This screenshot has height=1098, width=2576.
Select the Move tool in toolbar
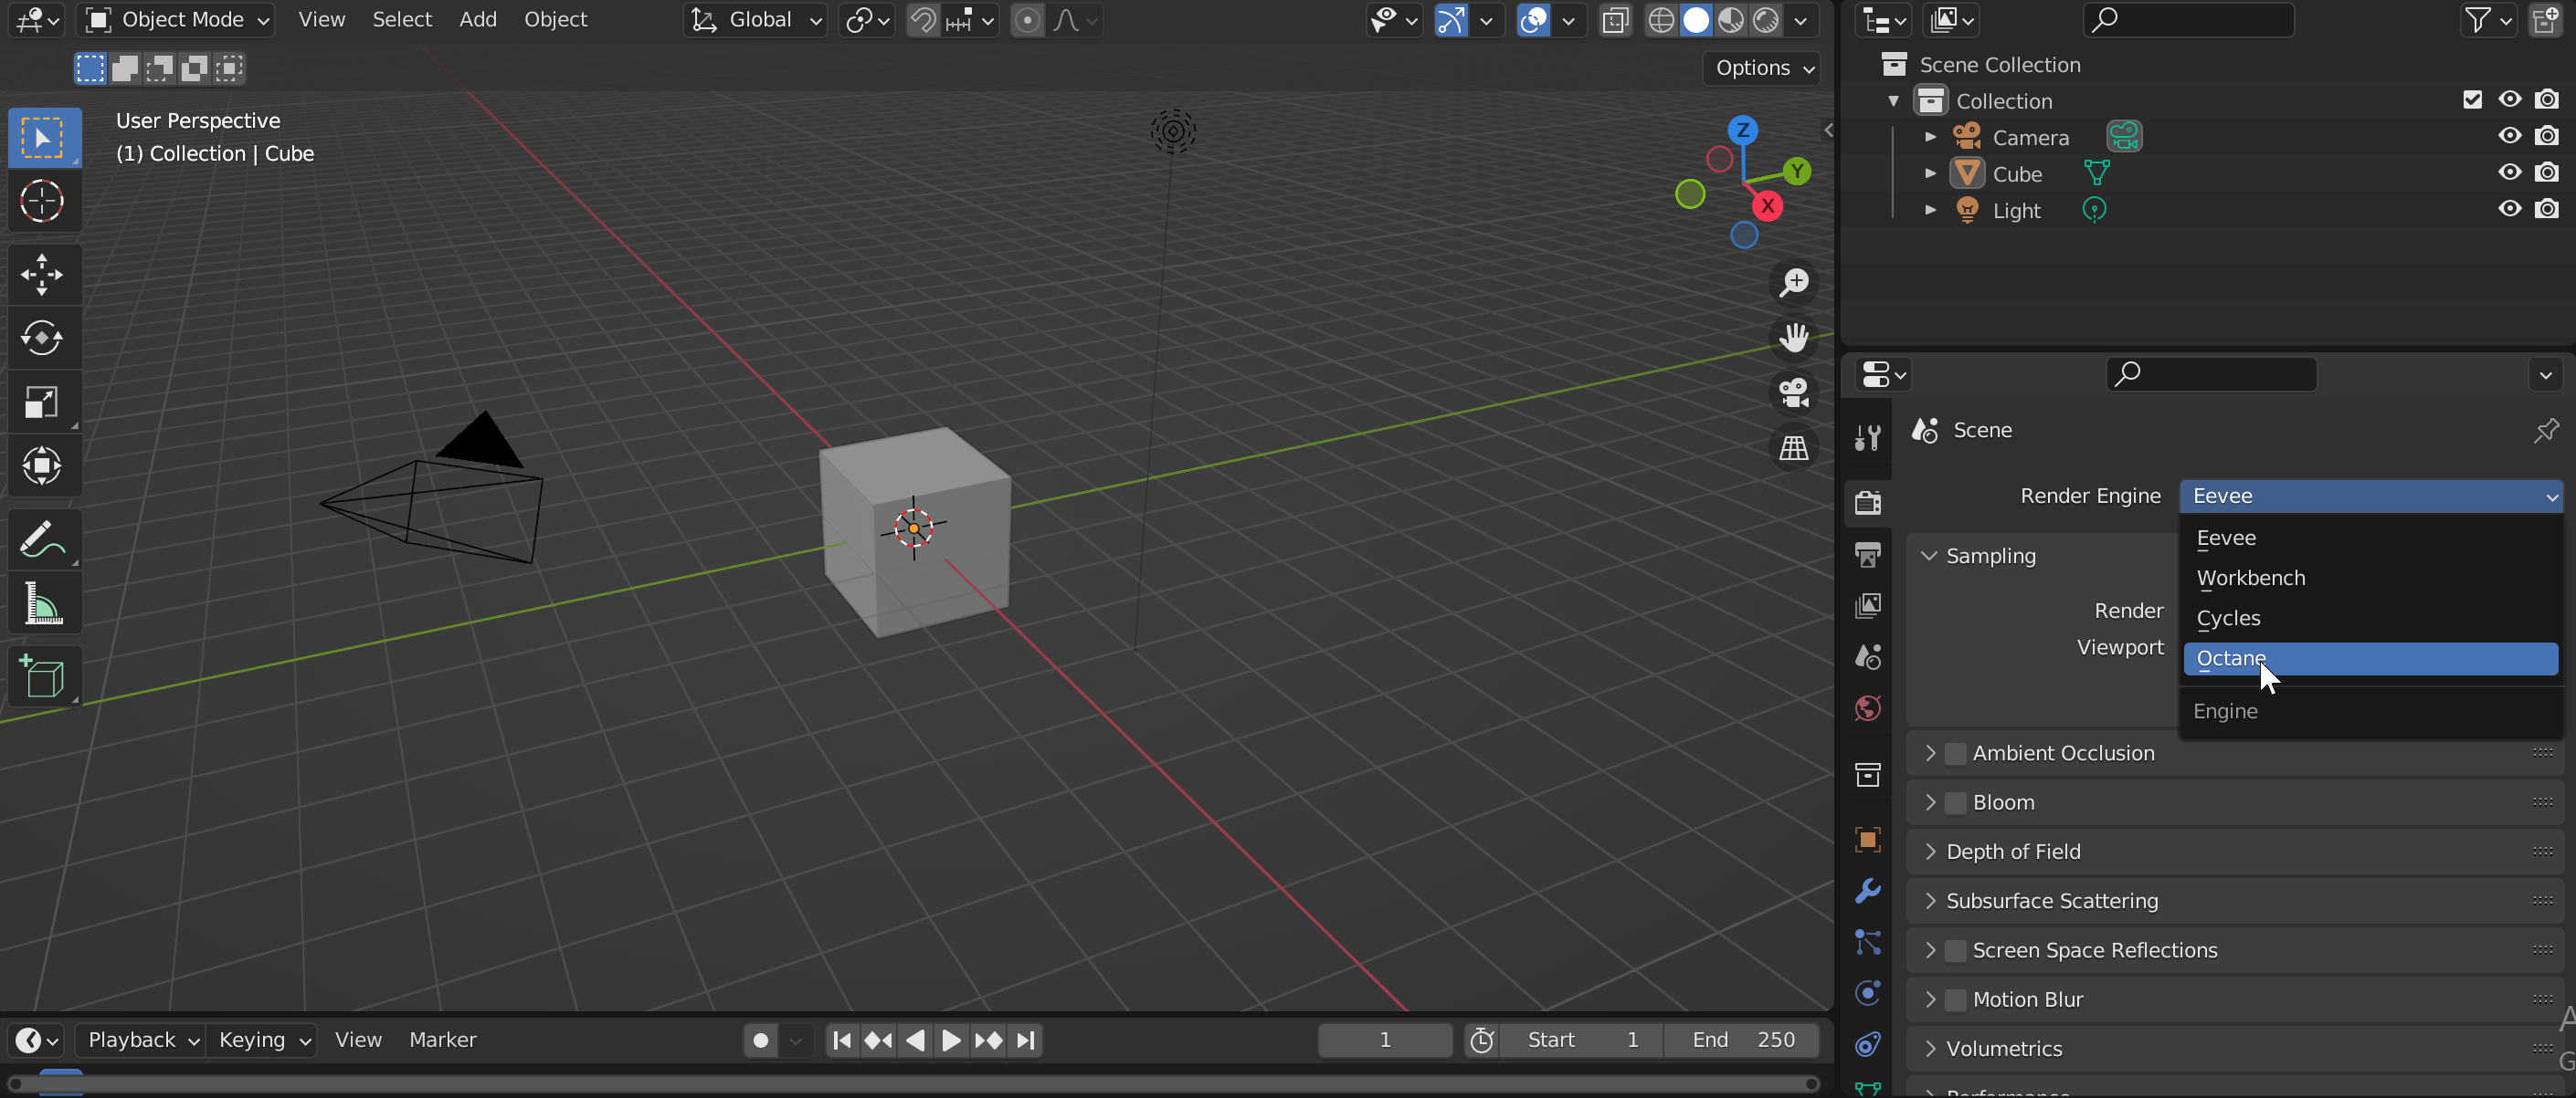tap(42, 274)
